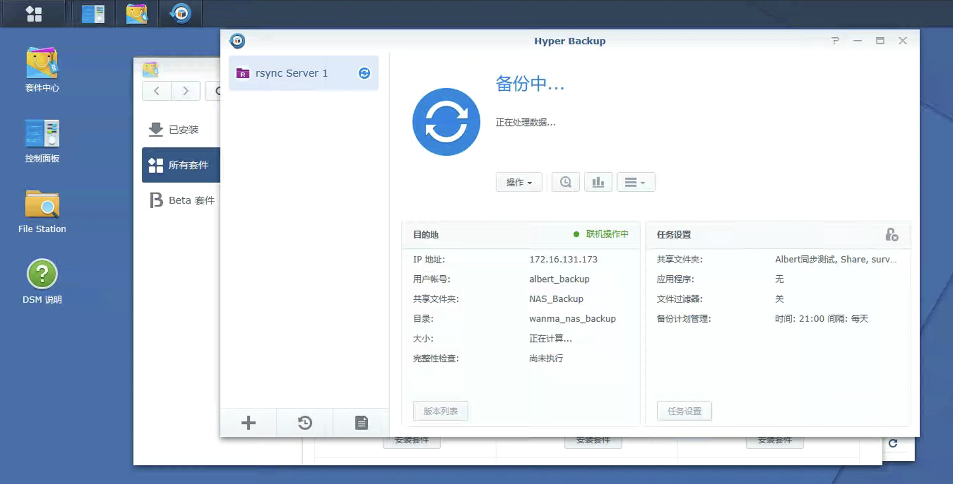Click the middle 安装套件 button in Package Center
The height and width of the screenshot is (484, 953).
[593, 441]
